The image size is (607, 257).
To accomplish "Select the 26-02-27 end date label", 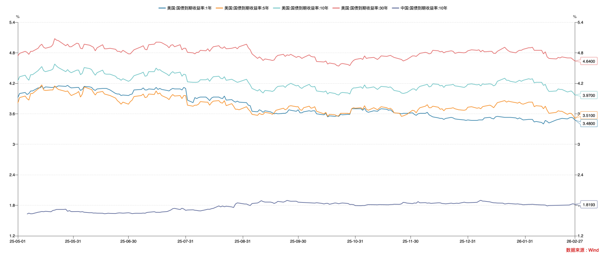I will 574,241.
